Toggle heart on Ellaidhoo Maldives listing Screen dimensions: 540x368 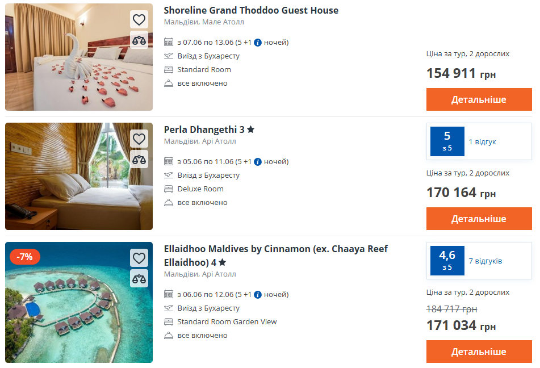pos(139,258)
